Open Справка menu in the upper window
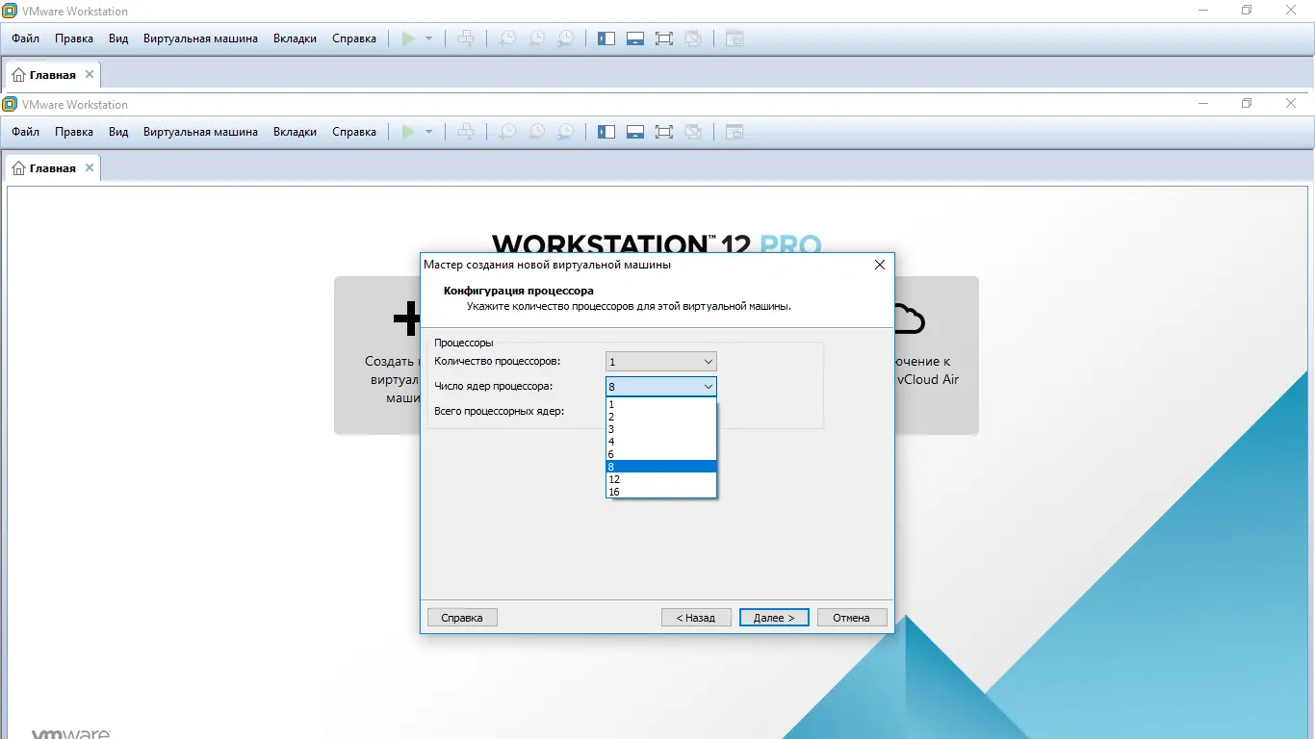The height and width of the screenshot is (739, 1315). click(x=354, y=38)
